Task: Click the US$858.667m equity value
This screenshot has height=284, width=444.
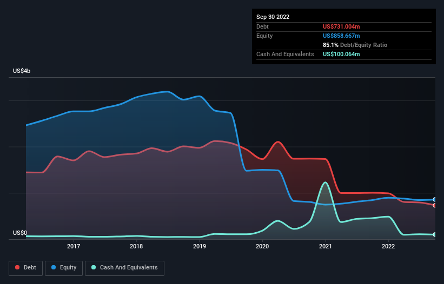Action: pyautogui.click(x=341, y=36)
